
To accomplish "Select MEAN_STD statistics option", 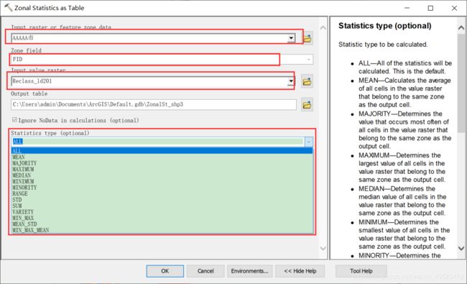I will (162, 224).
